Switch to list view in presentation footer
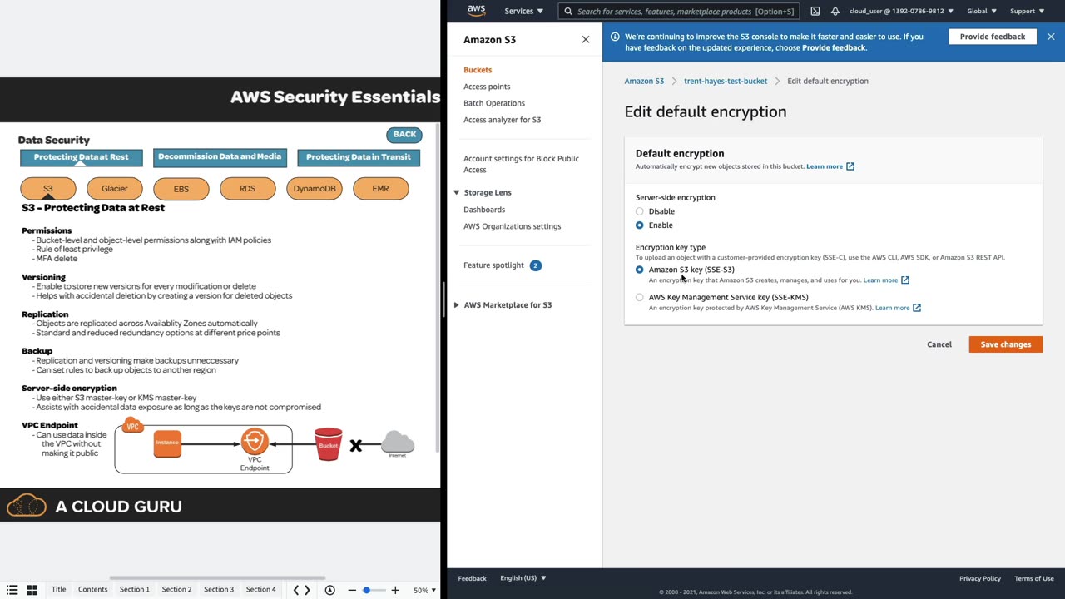This screenshot has height=599, width=1065. [12, 590]
